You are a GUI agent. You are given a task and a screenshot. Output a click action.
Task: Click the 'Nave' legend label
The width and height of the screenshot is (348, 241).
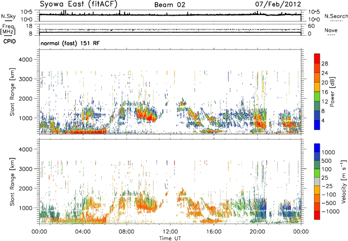pos(331,30)
